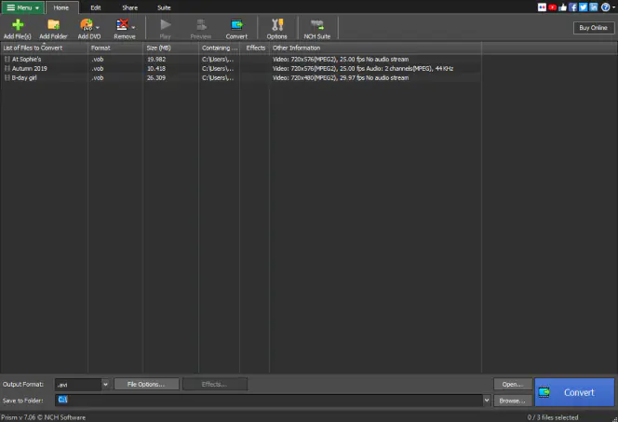Click the '0 / 3 files selected' status text
The width and height of the screenshot is (618, 422).
point(553,417)
